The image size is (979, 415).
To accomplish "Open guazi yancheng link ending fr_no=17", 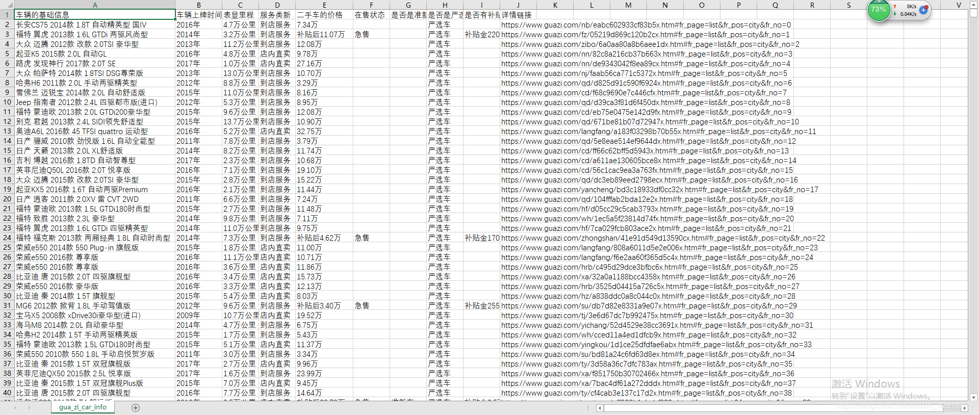I will (660, 189).
